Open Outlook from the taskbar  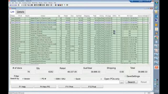156,16
